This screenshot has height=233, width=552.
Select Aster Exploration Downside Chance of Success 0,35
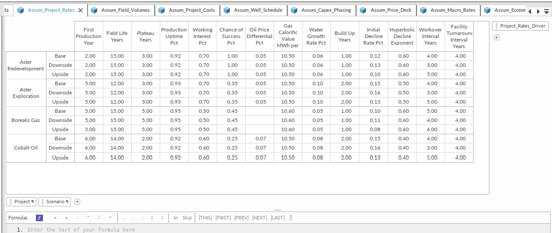coord(231,93)
